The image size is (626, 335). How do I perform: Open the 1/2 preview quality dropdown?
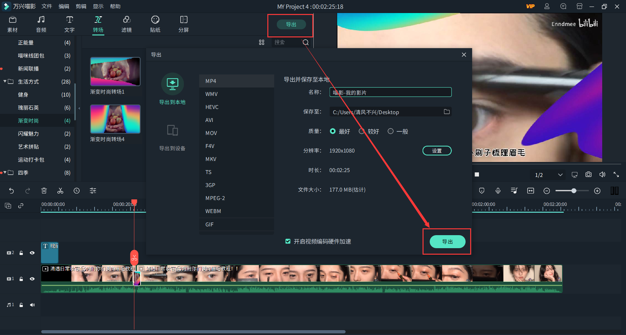tap(548, 175)
